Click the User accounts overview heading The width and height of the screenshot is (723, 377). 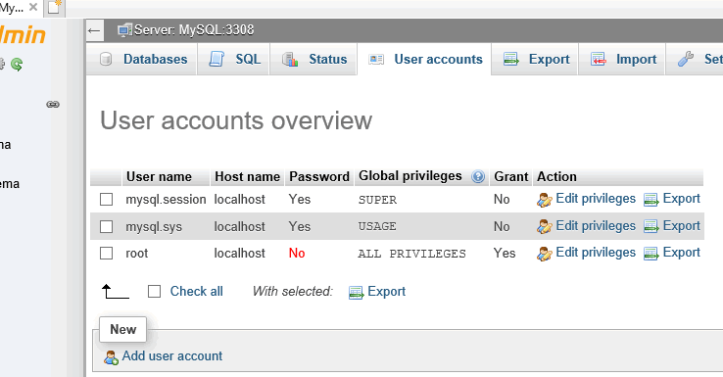pyautogui.click(x=236, y=120)
